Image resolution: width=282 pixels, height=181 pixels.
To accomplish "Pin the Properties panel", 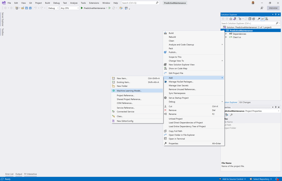I will point(276,107).
